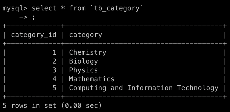Viewport: 230px width, 112px height.
Task: Click the category_id column header
Action: [x=33, y=35]
